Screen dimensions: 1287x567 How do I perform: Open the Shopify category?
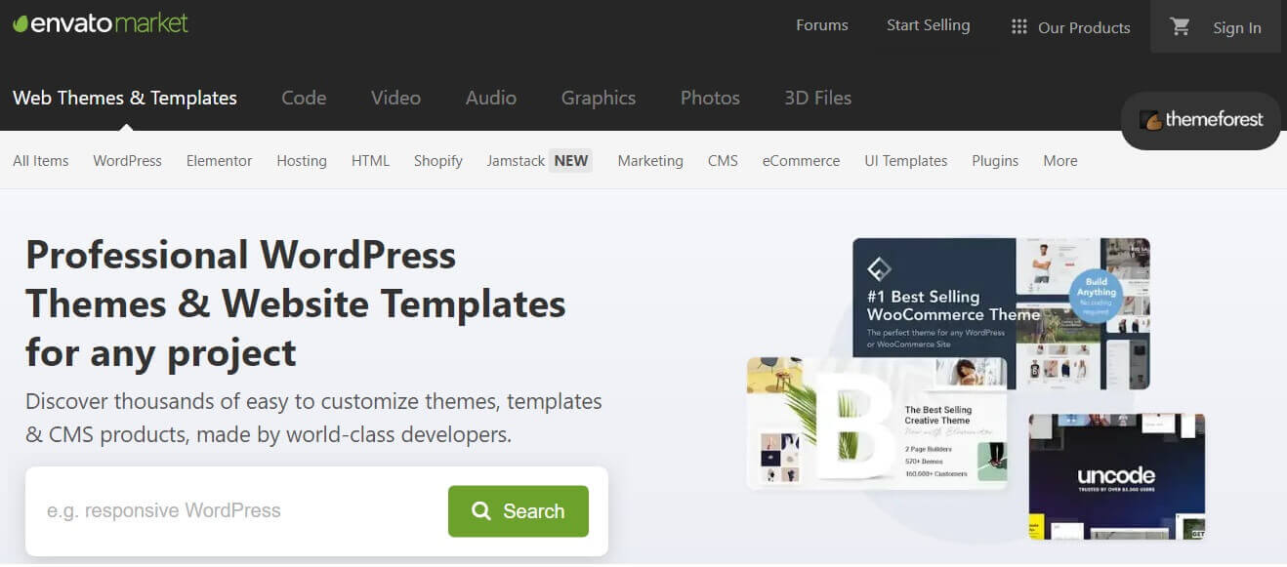438,161
